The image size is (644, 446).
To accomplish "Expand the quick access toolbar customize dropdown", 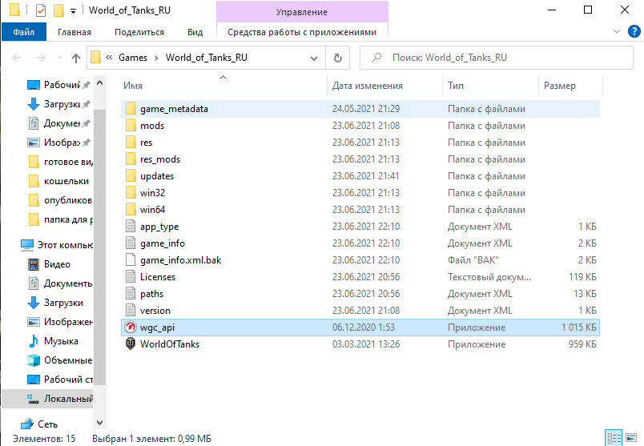I will coord(73,11).
